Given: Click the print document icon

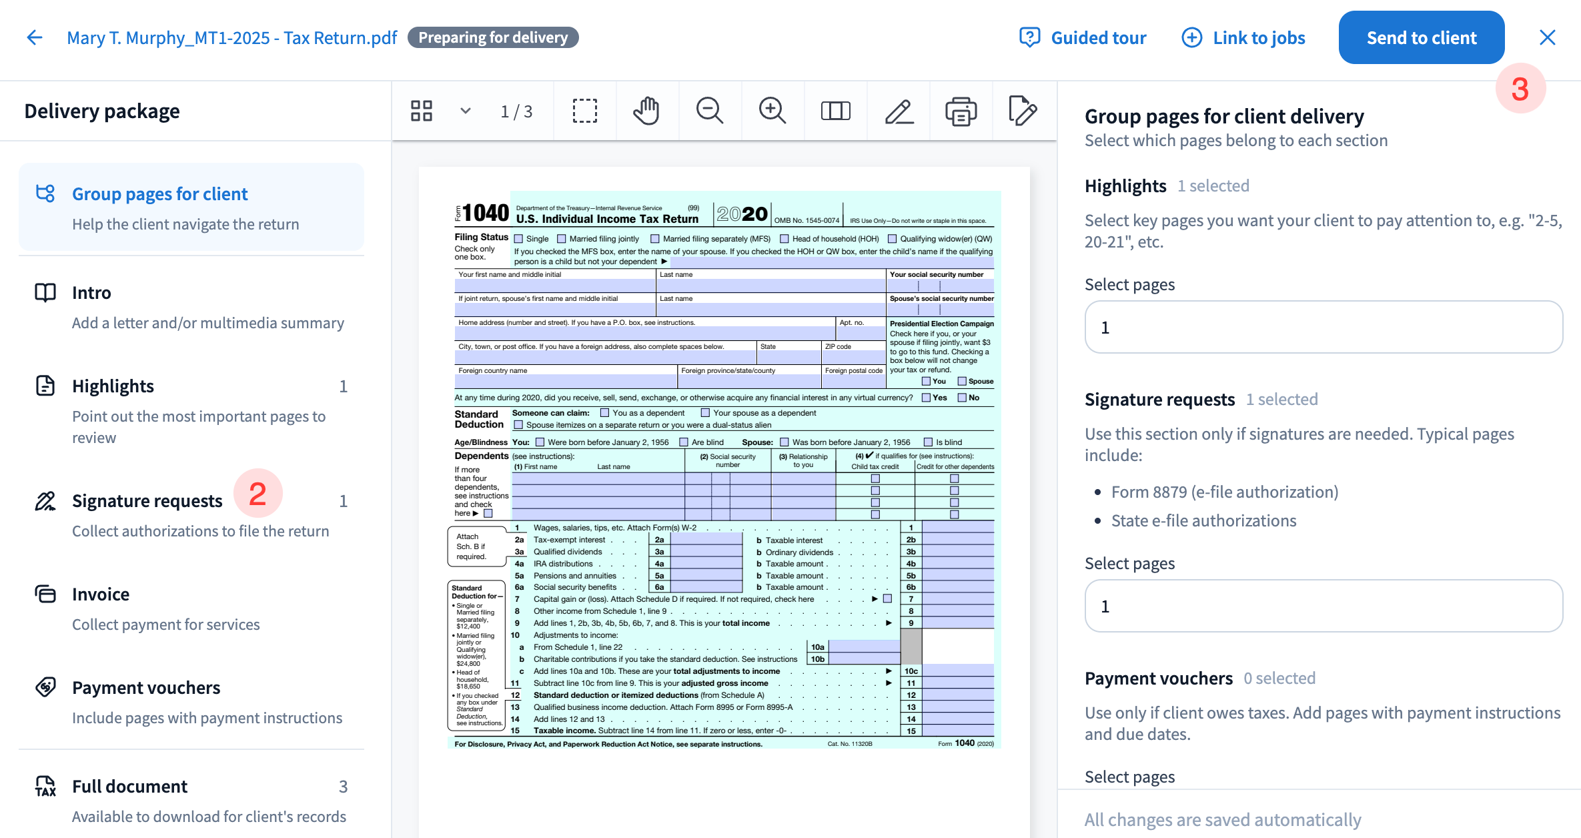Looking at the screenshot, I should click(x=961, y=111).
